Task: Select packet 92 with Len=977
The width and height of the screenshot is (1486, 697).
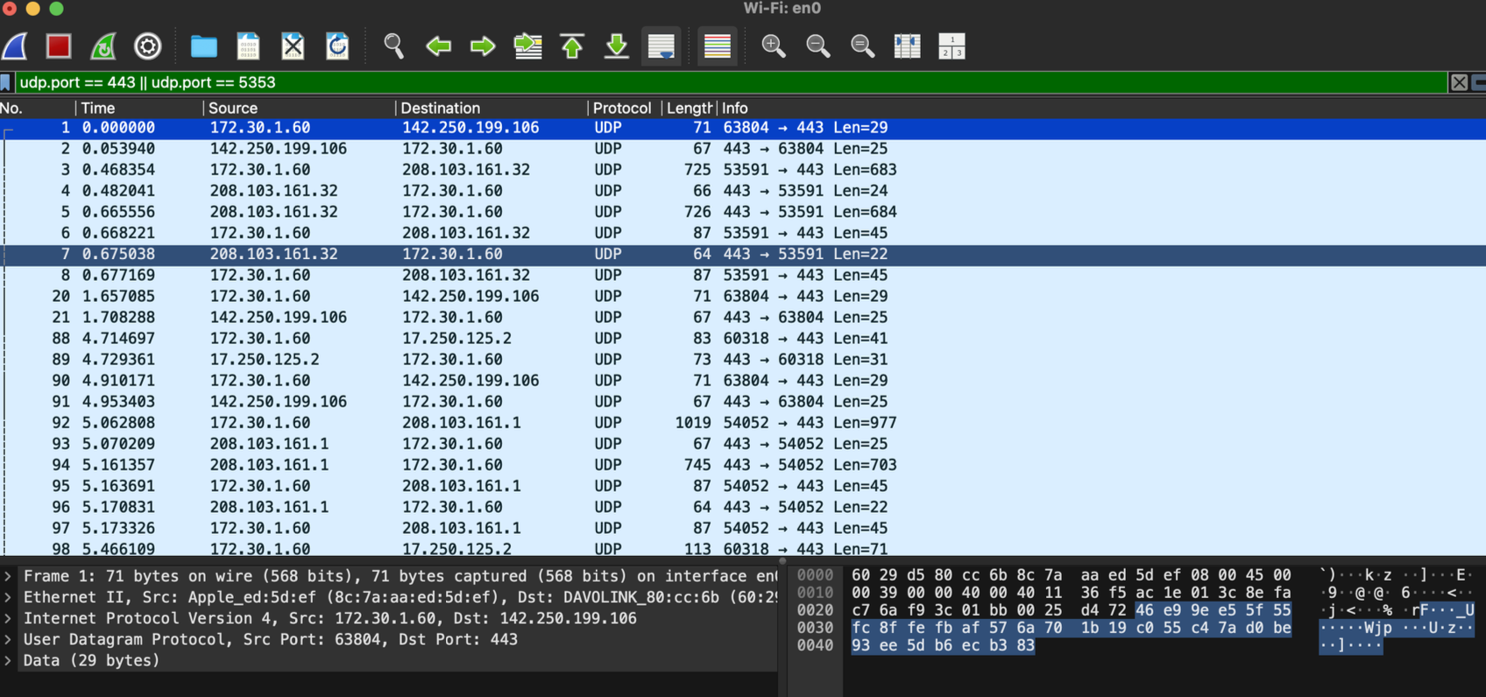Action: click(743, 423)
